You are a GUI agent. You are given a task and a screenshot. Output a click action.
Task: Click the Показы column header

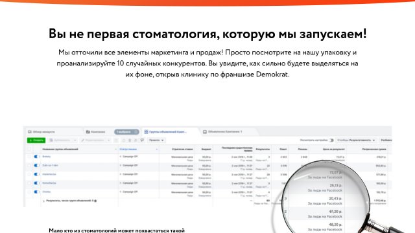pos(303,150)
